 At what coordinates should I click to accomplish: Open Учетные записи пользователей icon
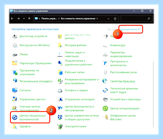click(x=15, y=108)
